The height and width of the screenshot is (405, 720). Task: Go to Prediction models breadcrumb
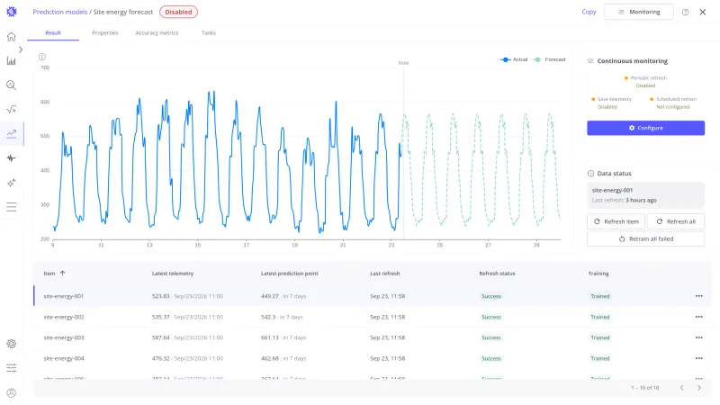(59, 12)
